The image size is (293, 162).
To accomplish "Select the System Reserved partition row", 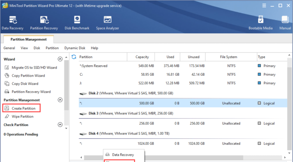I will click(x=183, y=66).
